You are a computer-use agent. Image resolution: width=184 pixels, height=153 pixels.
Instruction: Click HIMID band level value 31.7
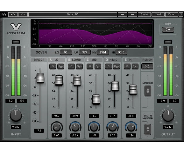click(112, 116)
